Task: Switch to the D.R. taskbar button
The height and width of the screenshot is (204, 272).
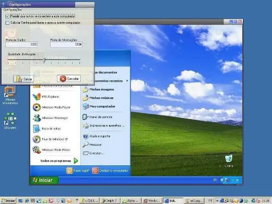Action: click(x=173, y=201)
